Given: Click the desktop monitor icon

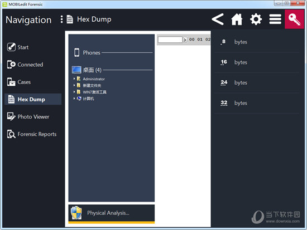Looking at the screenshot, I should coord(76,70).
